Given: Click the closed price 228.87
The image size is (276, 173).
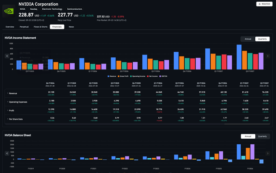Looking at the screenshot, I should [26, 15].
